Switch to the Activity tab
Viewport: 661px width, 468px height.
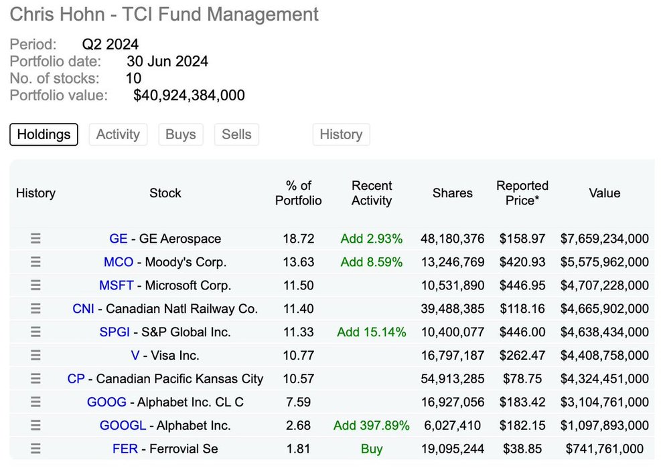point(118,134)
